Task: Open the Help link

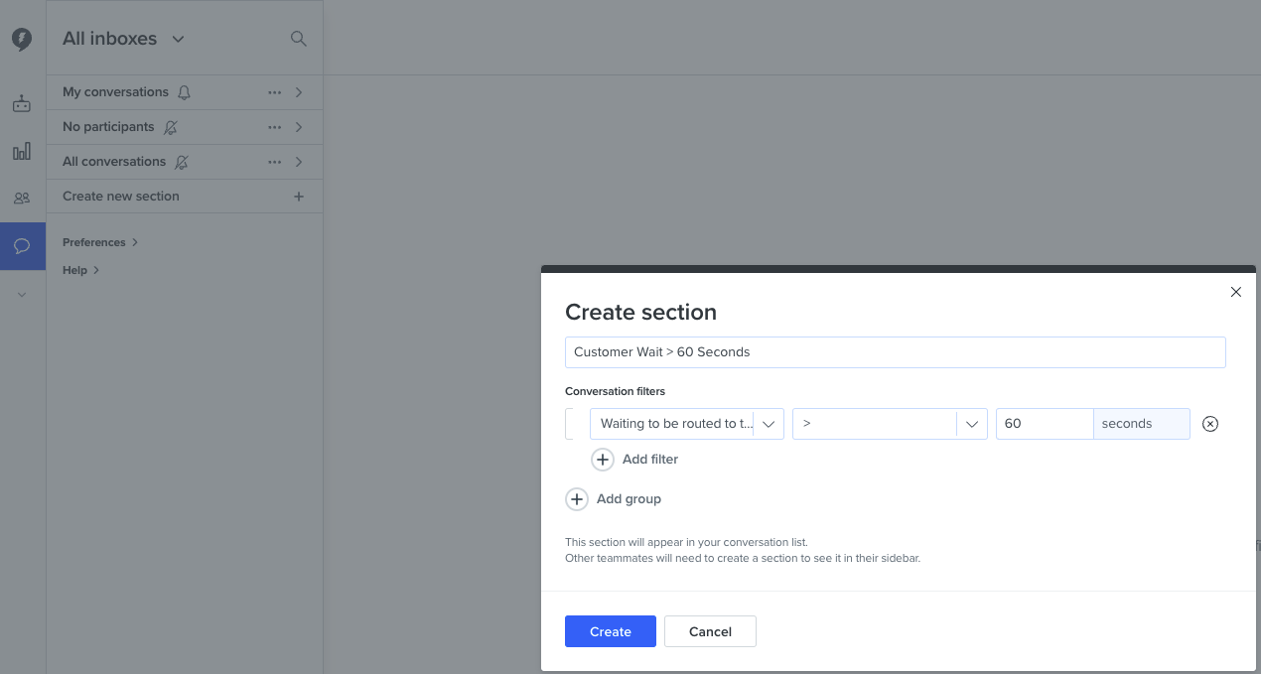Action: point(81,270)
